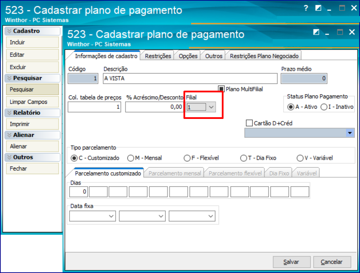Click help question mark in outer window
Viewport: 360px width, 273px height.
[x=306, y=8]
